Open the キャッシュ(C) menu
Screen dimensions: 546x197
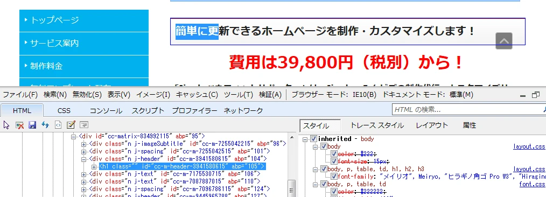[x=197, y=95]
